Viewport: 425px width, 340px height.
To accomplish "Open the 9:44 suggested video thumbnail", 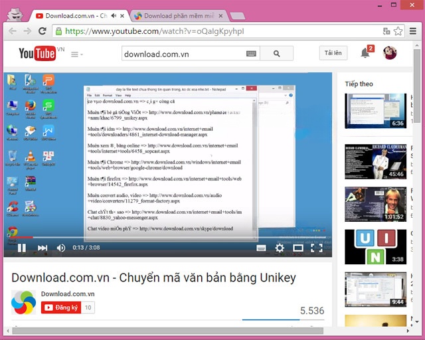I will pos(376,290).
